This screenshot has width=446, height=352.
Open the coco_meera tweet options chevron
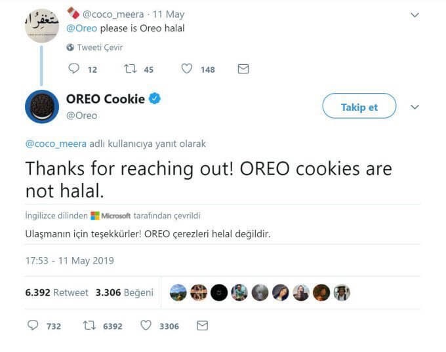[414, 14]
